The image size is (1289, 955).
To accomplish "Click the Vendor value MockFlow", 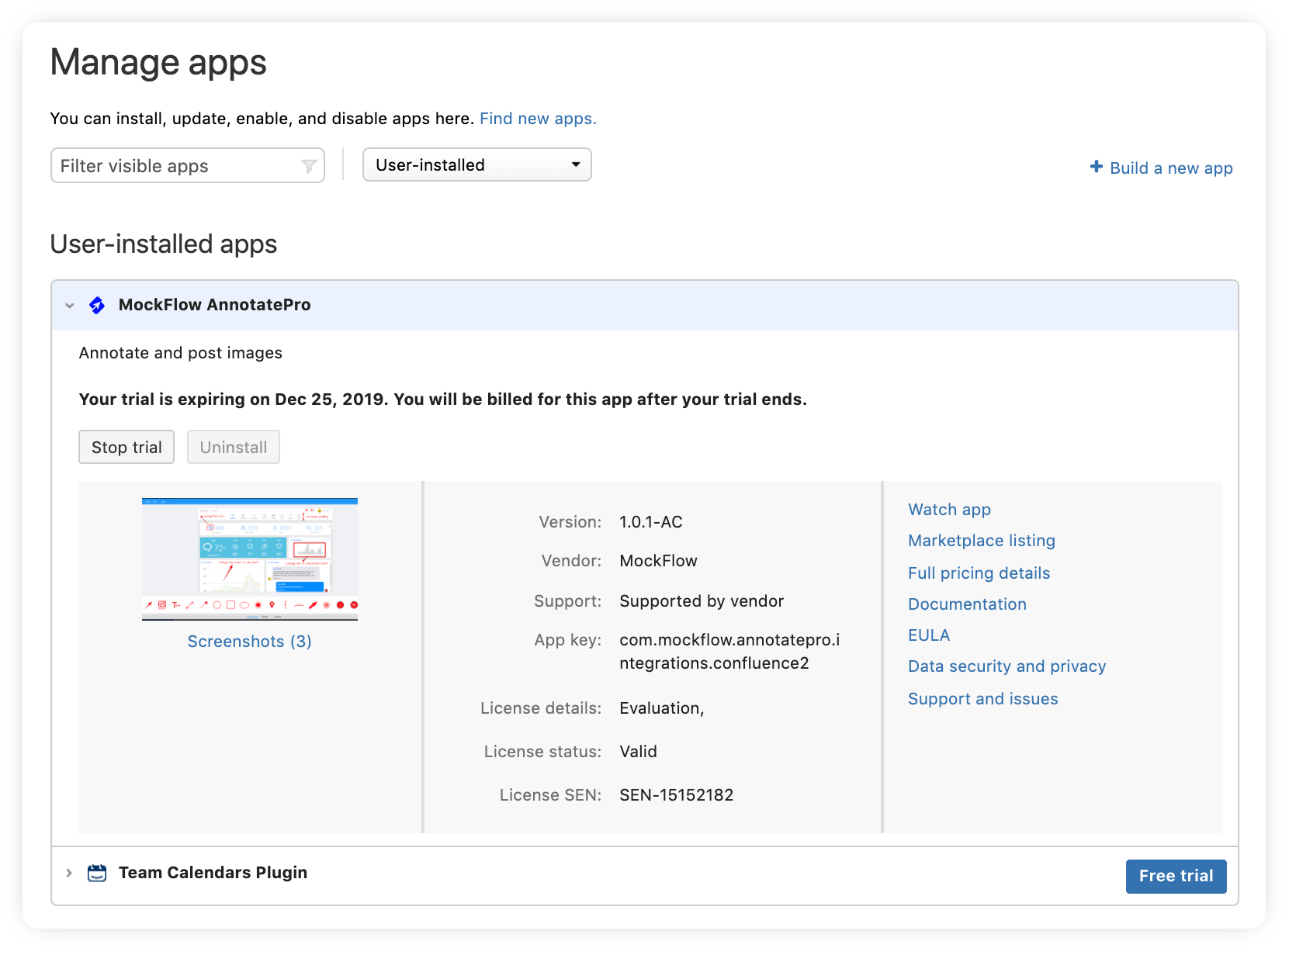I will pos(658,561).
